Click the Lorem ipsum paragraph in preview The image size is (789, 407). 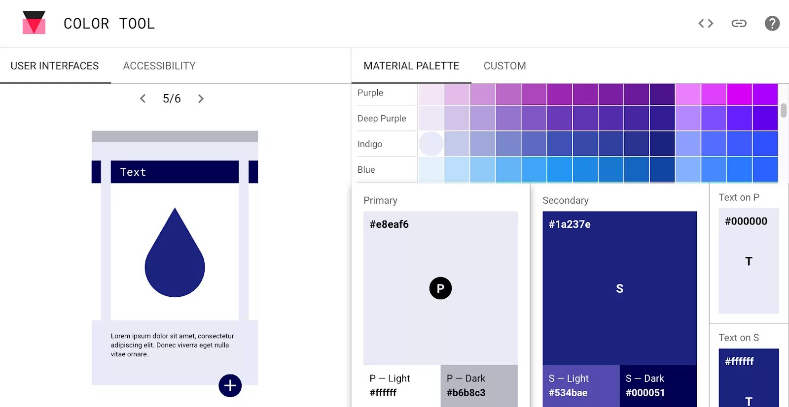[x=172, y=345]
